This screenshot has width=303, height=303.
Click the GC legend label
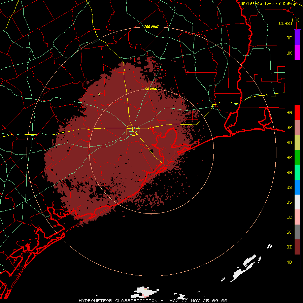pos(289,232)
